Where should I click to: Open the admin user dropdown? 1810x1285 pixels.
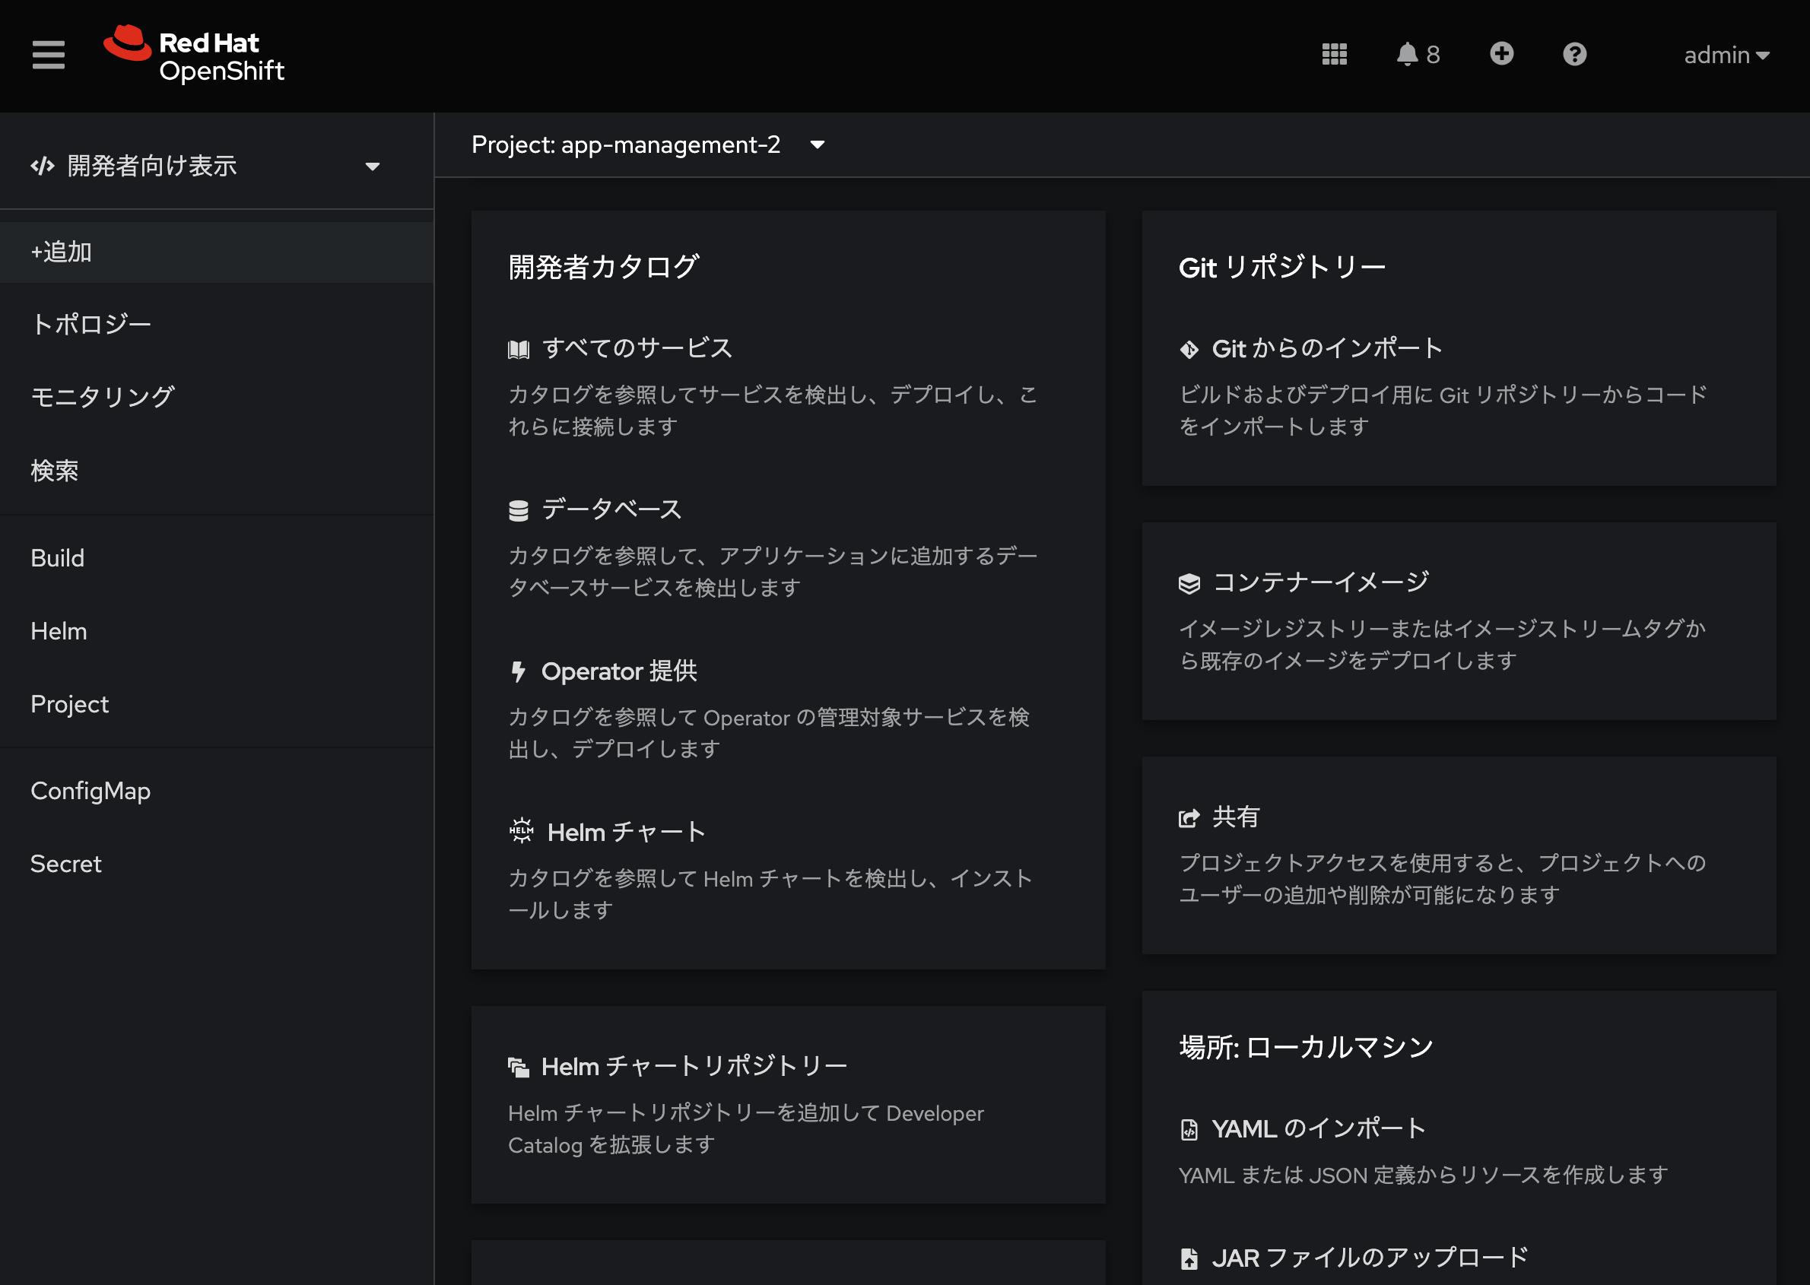point(1726,55)
